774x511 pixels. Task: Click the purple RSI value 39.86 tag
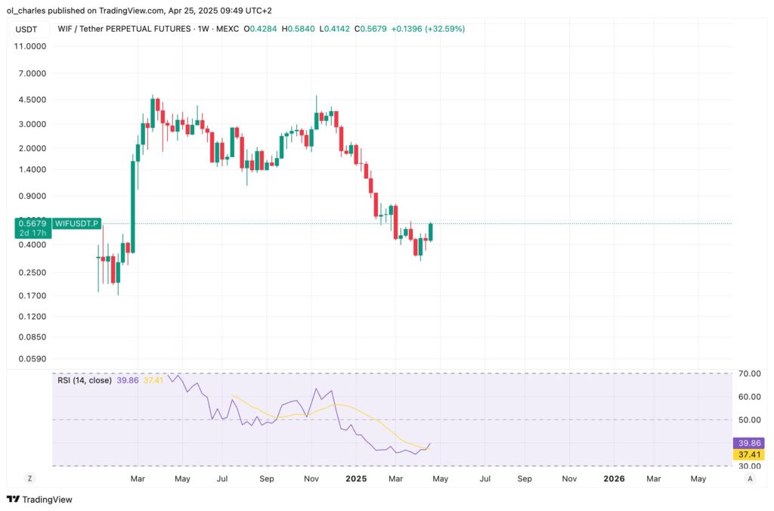[x=749, y=443]
